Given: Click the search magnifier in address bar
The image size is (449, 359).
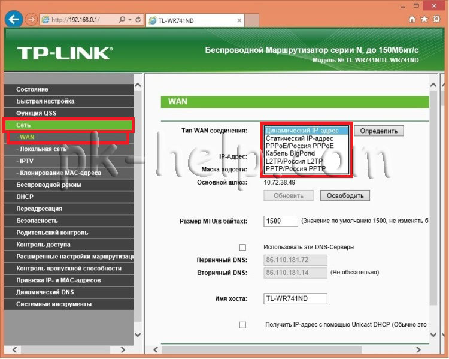Looking at the screenshot, I should coord(122,20).
